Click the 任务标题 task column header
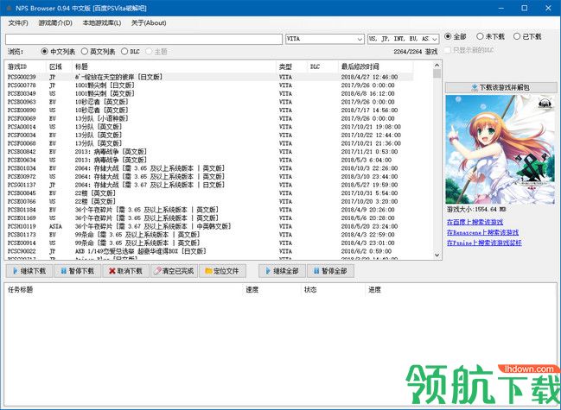This screenshot has width=561, height=410. 124,290
